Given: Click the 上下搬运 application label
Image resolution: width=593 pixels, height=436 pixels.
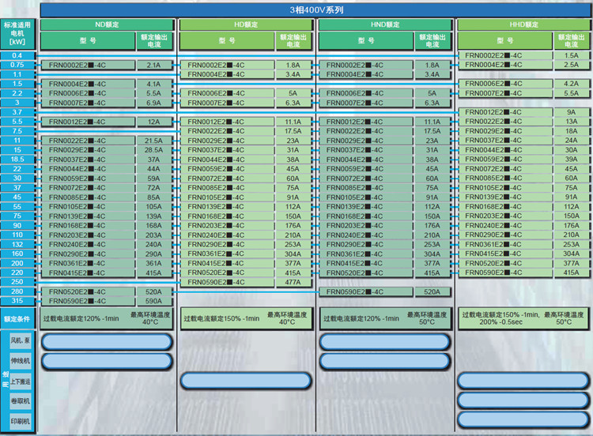Looking at the screenshot, I should (x=20, y=381).
